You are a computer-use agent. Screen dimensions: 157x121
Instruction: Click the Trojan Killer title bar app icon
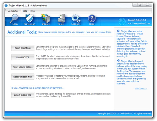point(6,5)
